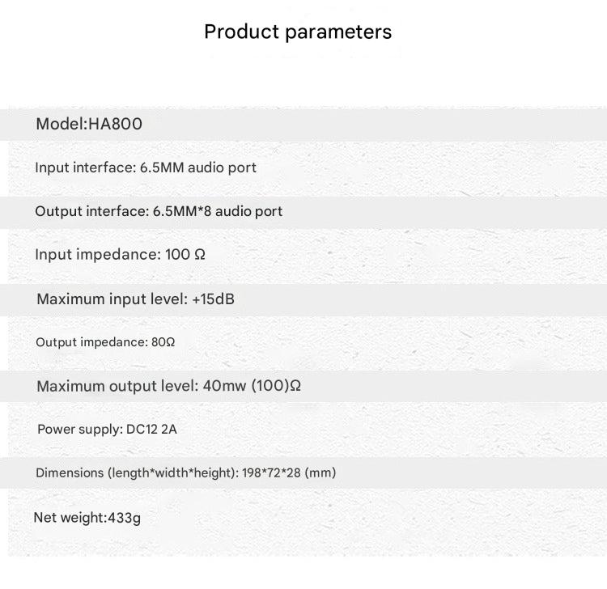This screenshot has width=607, height=589.
Task: Click the Product parameters heading
Action: click(298, 32)
